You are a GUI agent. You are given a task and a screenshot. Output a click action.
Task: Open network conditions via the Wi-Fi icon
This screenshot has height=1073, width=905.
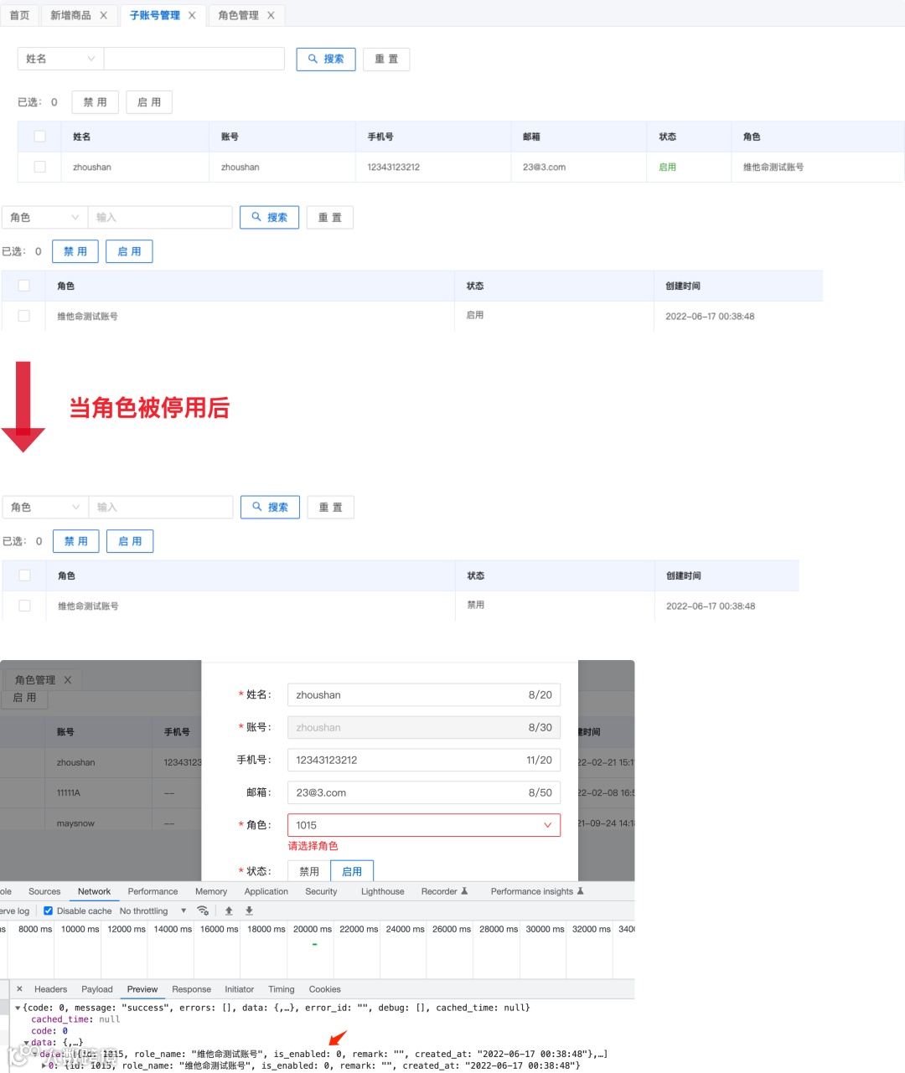click(x=202, y=911)
